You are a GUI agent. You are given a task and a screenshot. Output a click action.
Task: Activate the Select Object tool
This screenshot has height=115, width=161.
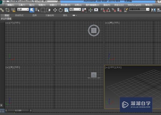(32, 10)
